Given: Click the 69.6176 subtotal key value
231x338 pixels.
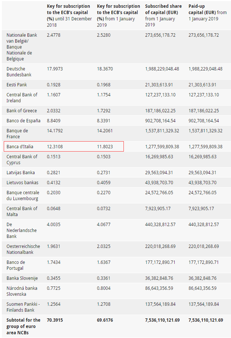Looking at the screenshot, I should point(105,320).
